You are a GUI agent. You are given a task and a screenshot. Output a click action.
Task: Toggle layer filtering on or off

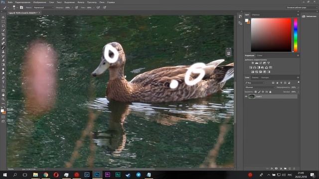(298, 82)
